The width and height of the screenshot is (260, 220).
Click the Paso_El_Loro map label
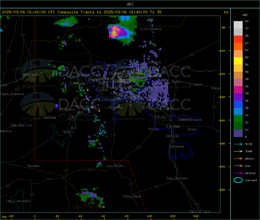[x=200, y=211]
